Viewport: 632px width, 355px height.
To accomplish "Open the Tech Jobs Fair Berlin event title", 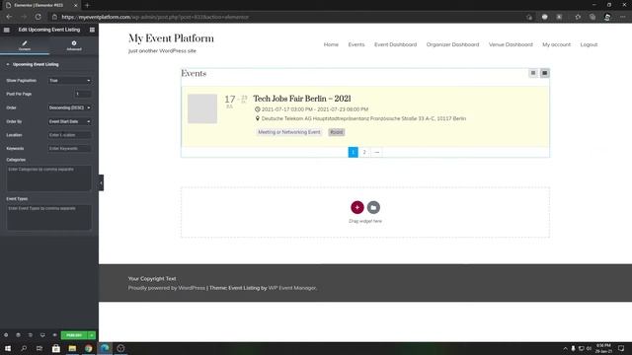I will pyautogui.click(x=302, y=99).
